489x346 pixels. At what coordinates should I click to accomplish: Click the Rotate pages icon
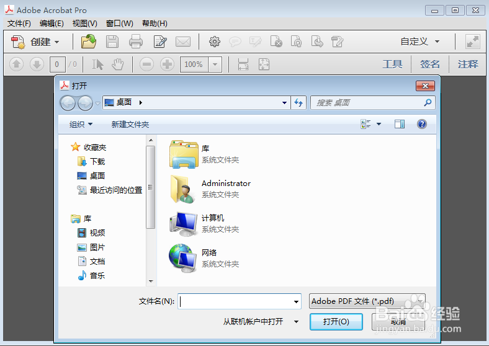click(x=296, y=42)
